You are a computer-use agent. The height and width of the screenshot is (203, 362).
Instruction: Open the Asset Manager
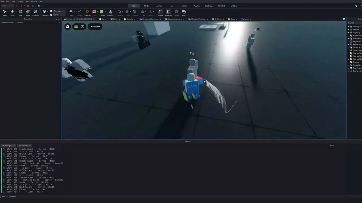pyautogui.click(x=184, y=13)
